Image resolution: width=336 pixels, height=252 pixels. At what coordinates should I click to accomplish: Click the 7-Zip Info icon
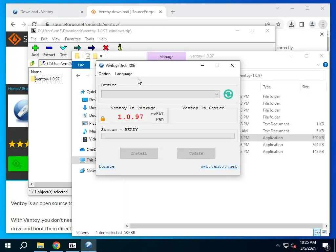(120, 48)
